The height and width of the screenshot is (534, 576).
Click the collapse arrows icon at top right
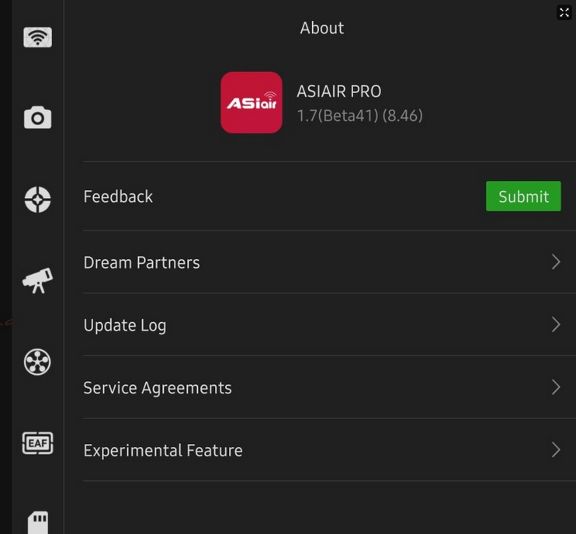tap(564, 12)
